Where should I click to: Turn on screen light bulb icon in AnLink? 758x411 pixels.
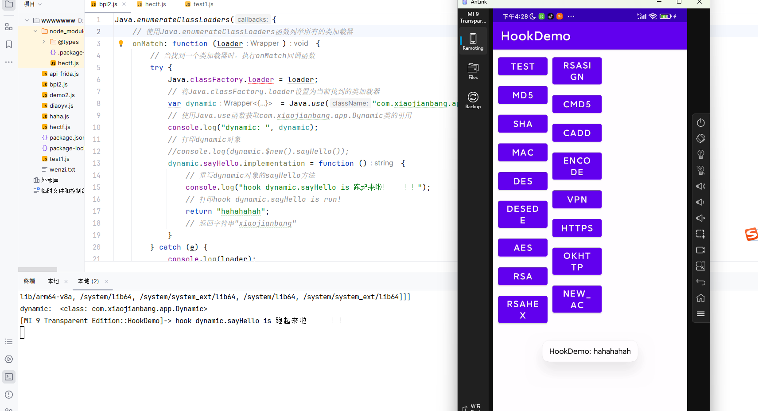[701, 154]
